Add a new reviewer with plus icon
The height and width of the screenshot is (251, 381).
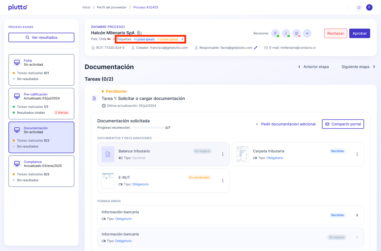[307, 33]
